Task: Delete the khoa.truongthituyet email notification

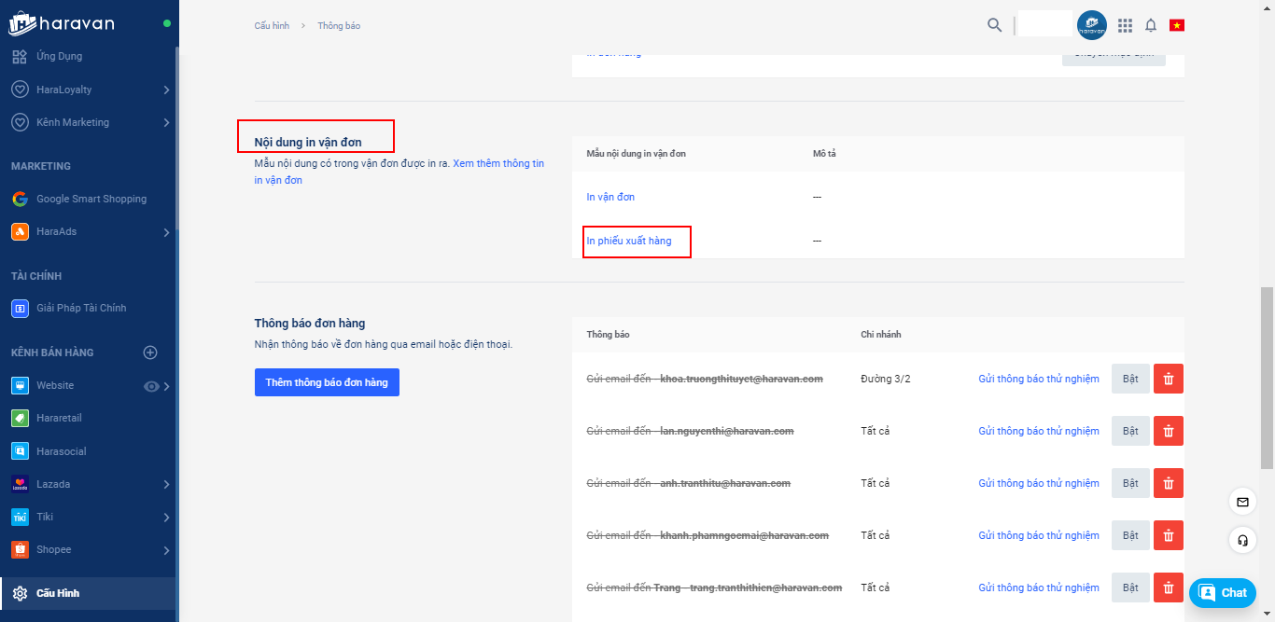Action: pyautogui.click(x=1168, y=379)
